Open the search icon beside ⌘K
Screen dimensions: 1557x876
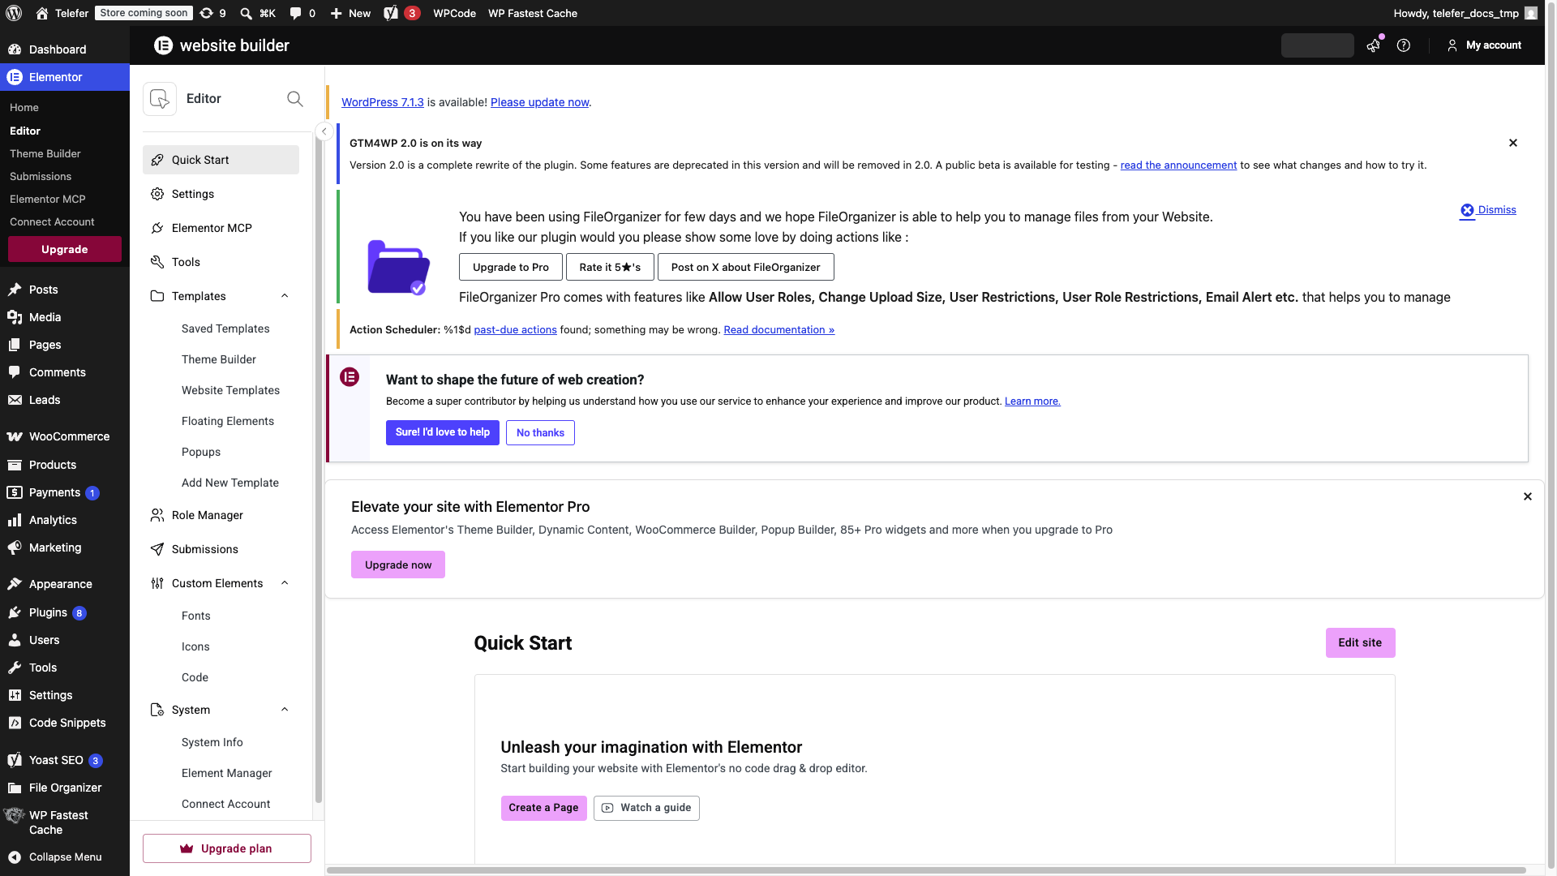coord(246,13)
